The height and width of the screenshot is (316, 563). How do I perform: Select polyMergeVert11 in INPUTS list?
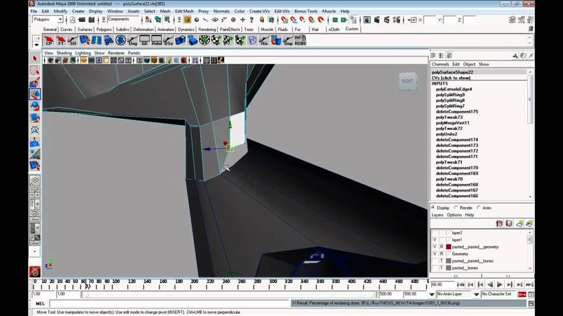point(452,123)
